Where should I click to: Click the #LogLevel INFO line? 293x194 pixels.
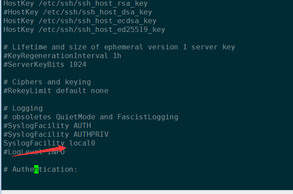pos(34,152)
